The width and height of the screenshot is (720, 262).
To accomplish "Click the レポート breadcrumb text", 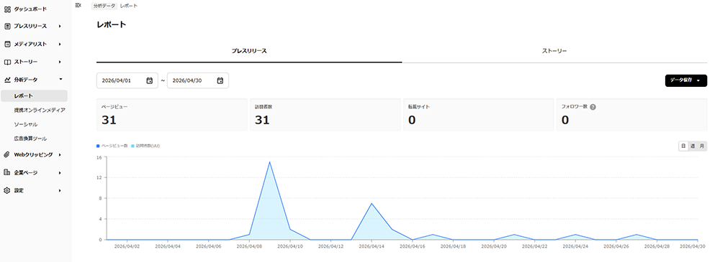I will (128, 6).
